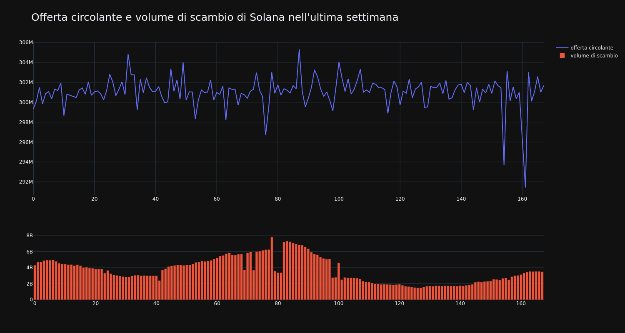
Task: Click the highest peak of the supply line
Action: tap(299, 50)
